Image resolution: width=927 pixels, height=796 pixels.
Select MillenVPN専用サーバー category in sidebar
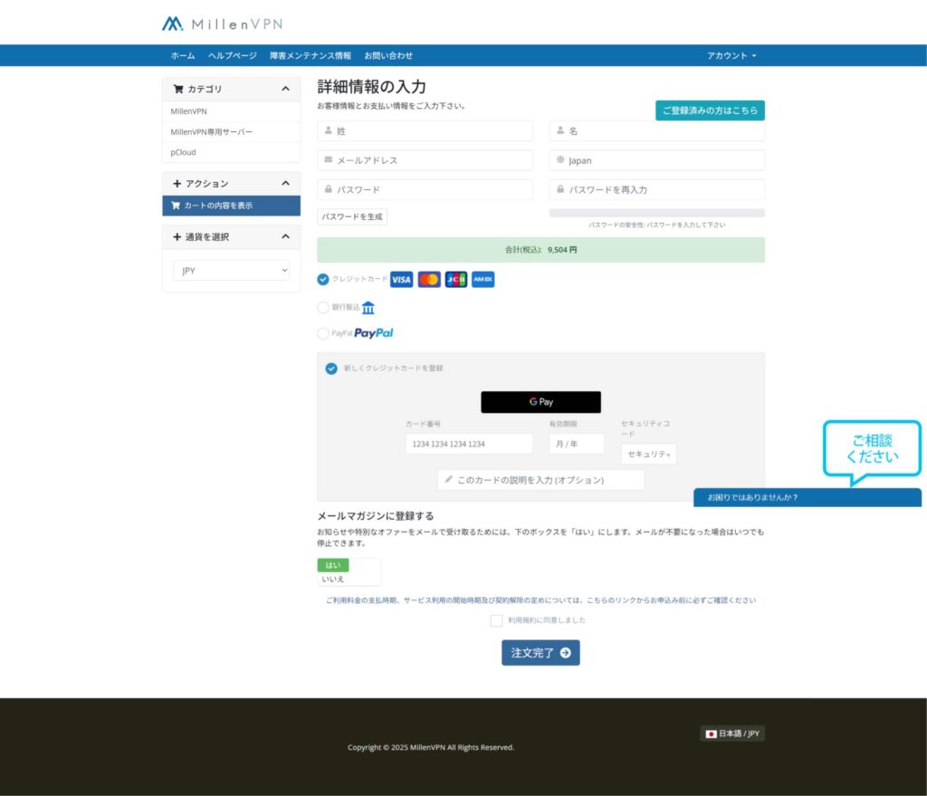pyautogui.click(x=231, y=132)
